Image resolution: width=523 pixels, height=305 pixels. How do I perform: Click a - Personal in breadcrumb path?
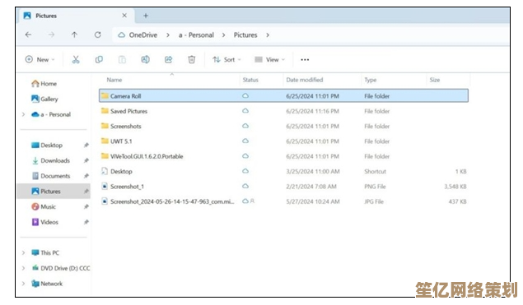[x=196, y=35]
